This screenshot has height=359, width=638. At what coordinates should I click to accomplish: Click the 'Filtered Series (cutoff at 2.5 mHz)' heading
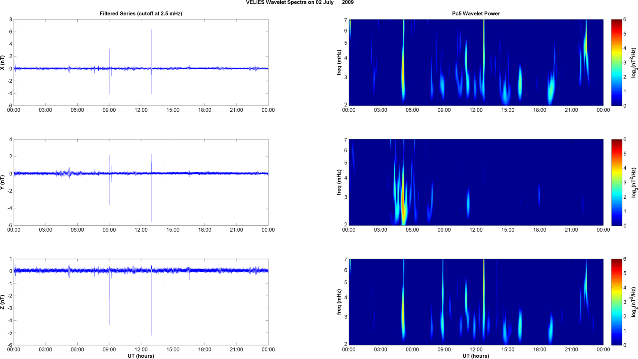click(141, 13)
